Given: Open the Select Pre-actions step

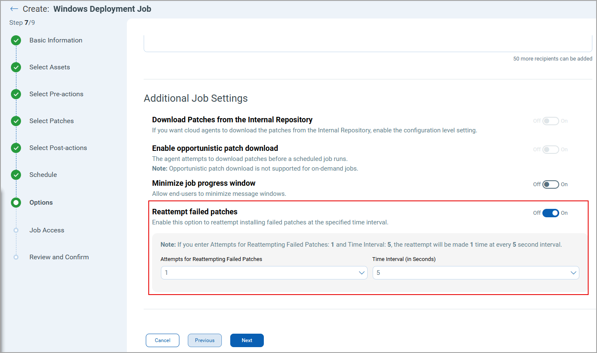Looking at the screenshot, I should (x=56, y=94).
